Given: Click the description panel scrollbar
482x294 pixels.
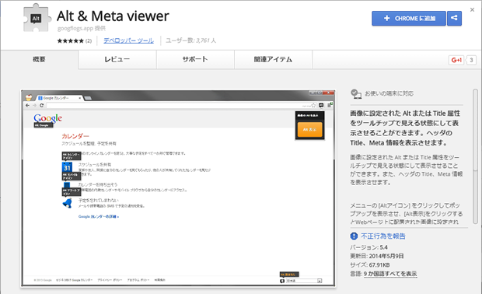Looking at the screenshot, I should (475, 157).
